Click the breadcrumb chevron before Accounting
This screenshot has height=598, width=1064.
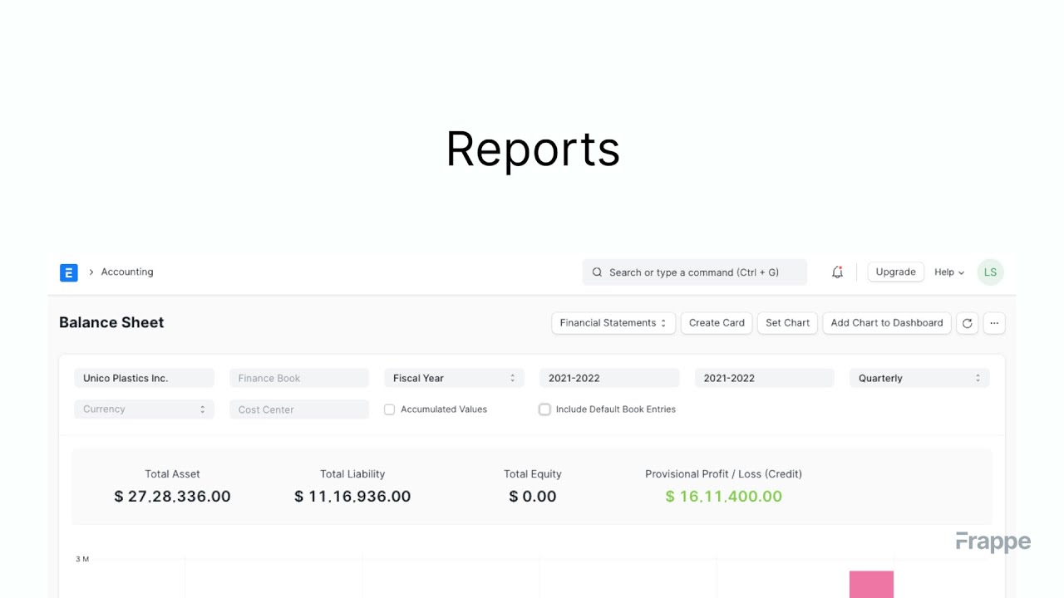point(91,272)
